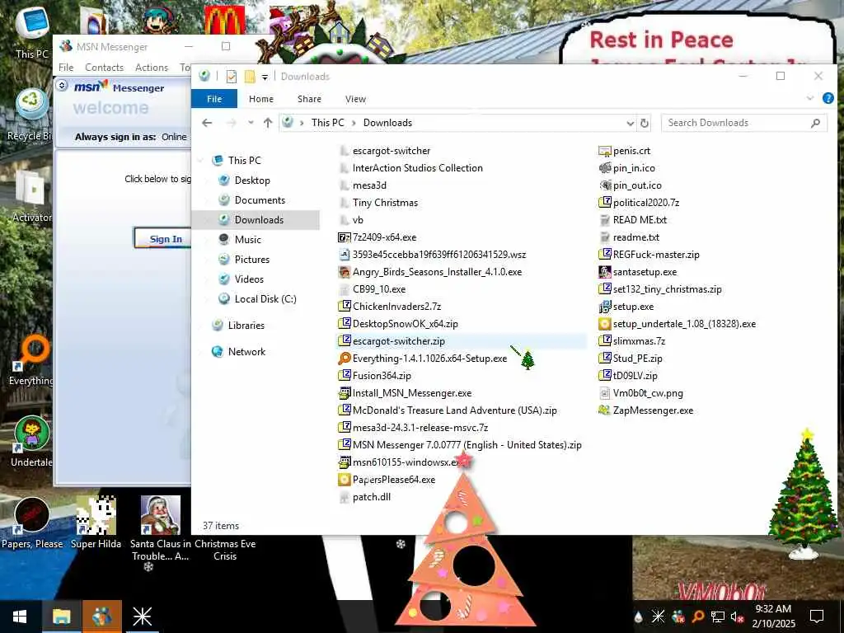Image resolution: width=844 pixels, height=633 pixels.
Task: Select Install_MSN_Messenger.exe file
Action: tap(405, 393)
